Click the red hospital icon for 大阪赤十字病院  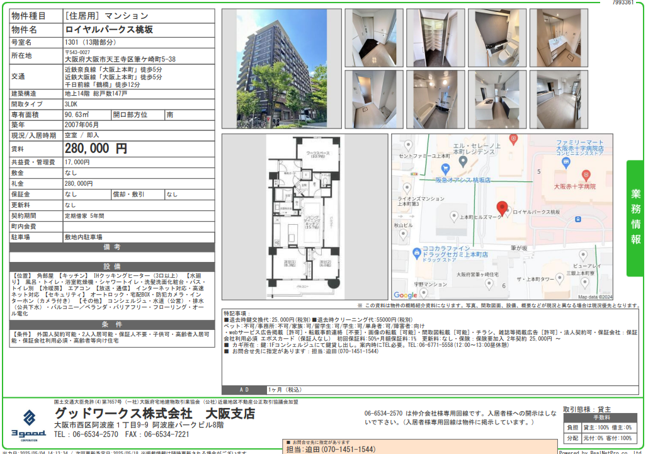coord(586,174)
